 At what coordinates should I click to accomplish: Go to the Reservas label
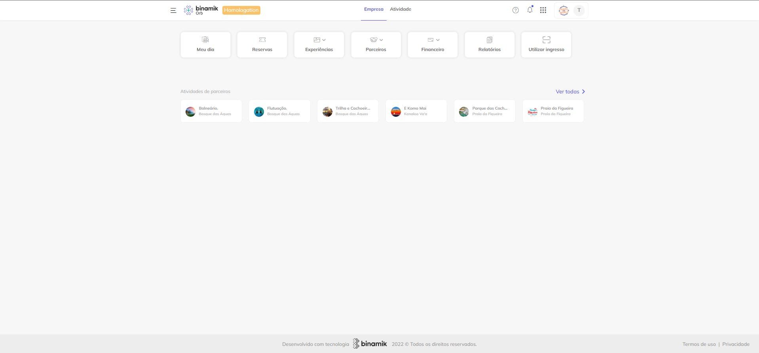[x=262, y=49]
